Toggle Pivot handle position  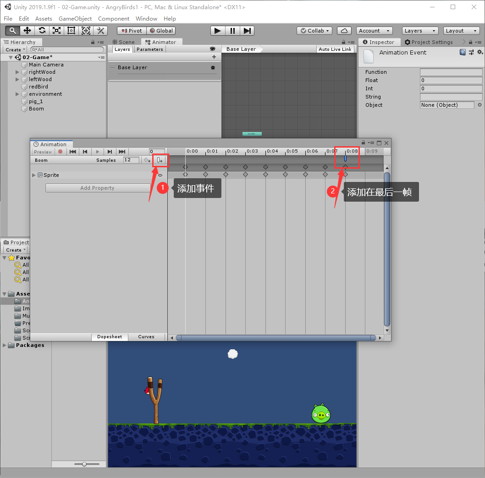[132, 31]
